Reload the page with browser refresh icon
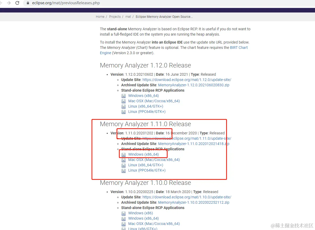This screenshot has width=315, height=230. (x=17, y=3)
